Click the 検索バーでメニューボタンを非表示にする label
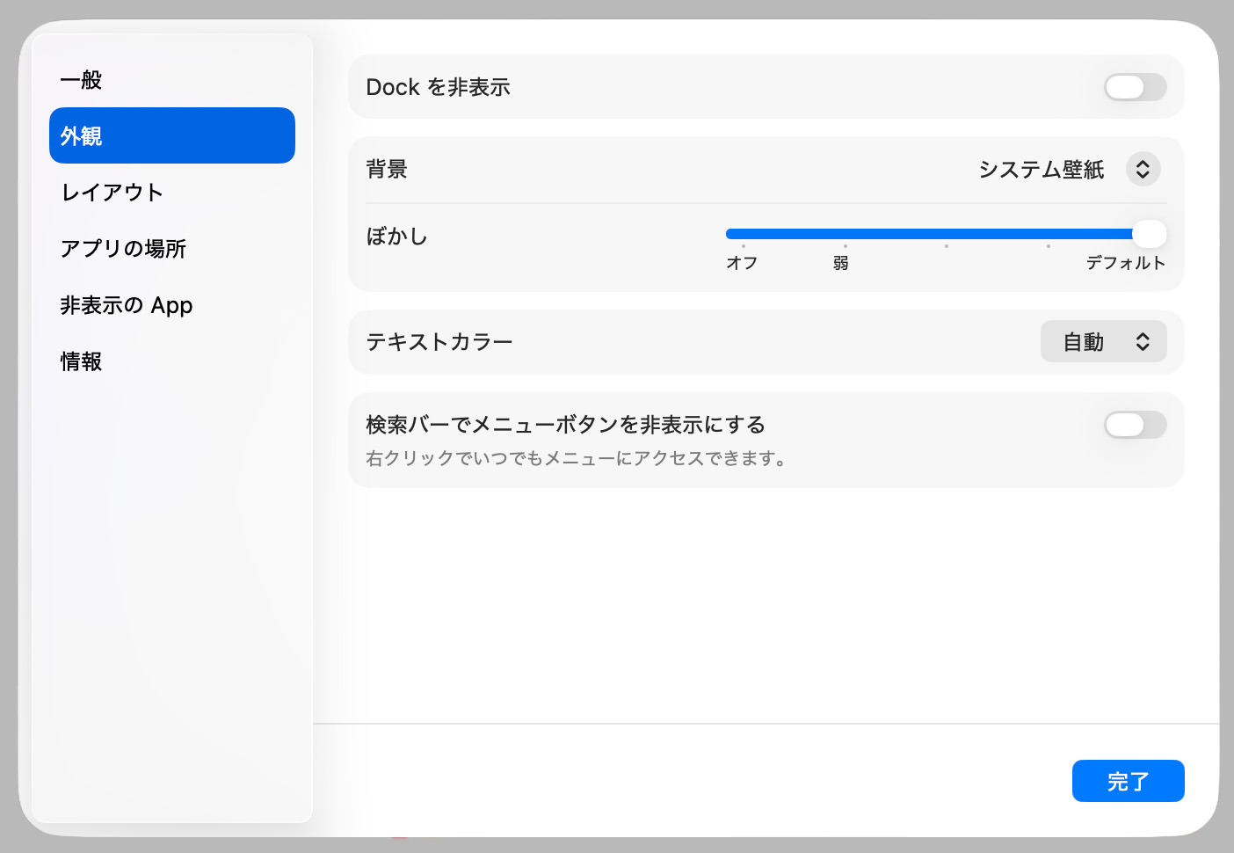Viewport: 1234px width, 853px height. [565, 425]
